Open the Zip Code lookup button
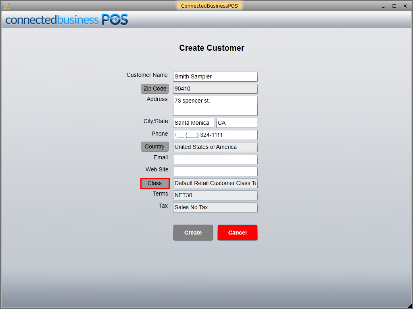The image size is (413, 309). (155, 89)
